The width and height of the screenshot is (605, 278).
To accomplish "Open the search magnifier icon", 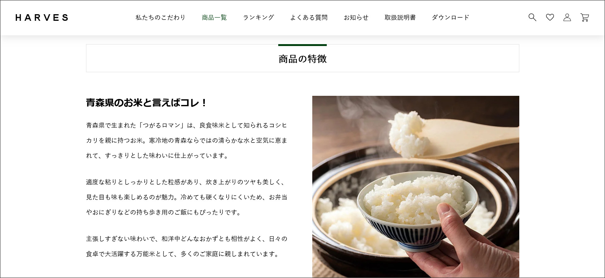I will pos(532,17).
